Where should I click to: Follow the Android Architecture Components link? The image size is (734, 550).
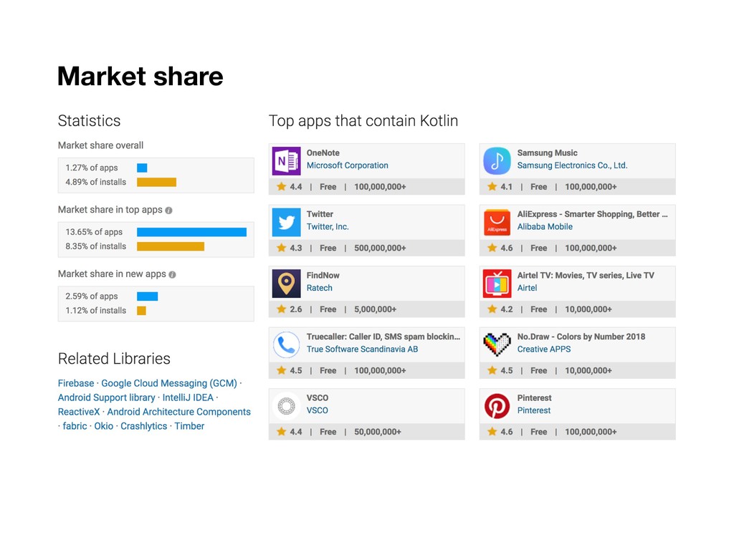click(x=178, y=412)
